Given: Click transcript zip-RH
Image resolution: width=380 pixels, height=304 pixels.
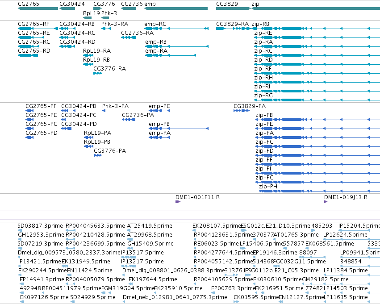Looking at the screenshot, I should (x=263, y=78).
